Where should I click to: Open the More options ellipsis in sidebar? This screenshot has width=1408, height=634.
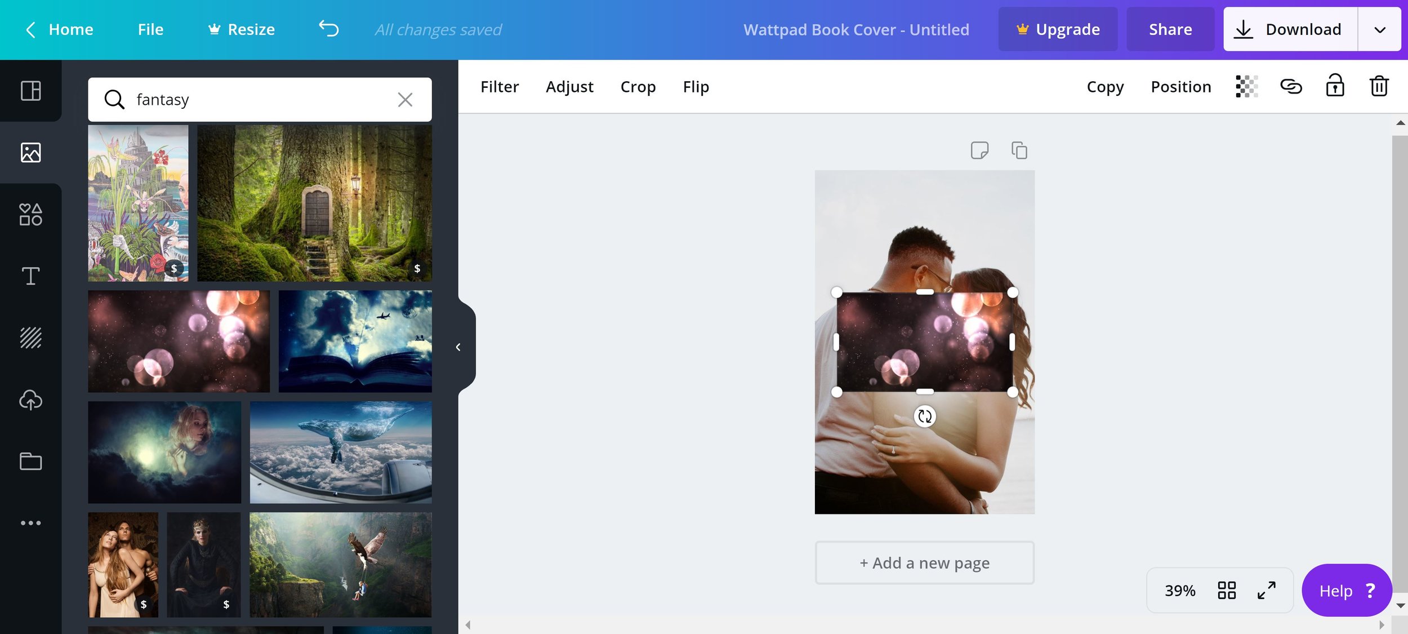pyautogui.click(x=30, y=523)
